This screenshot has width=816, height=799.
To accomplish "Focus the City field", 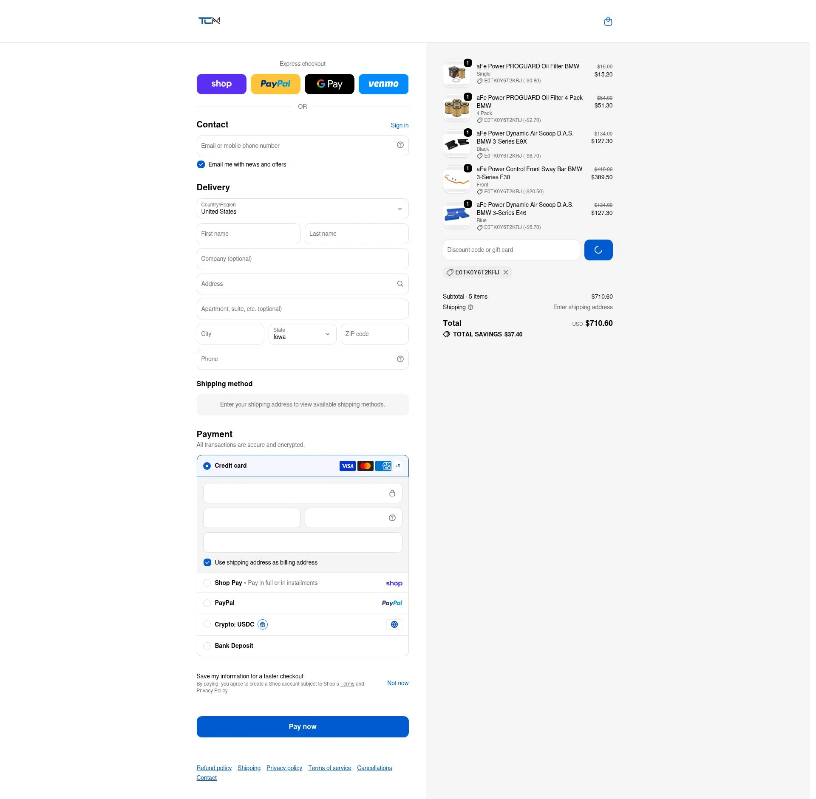I will (230, 334).
